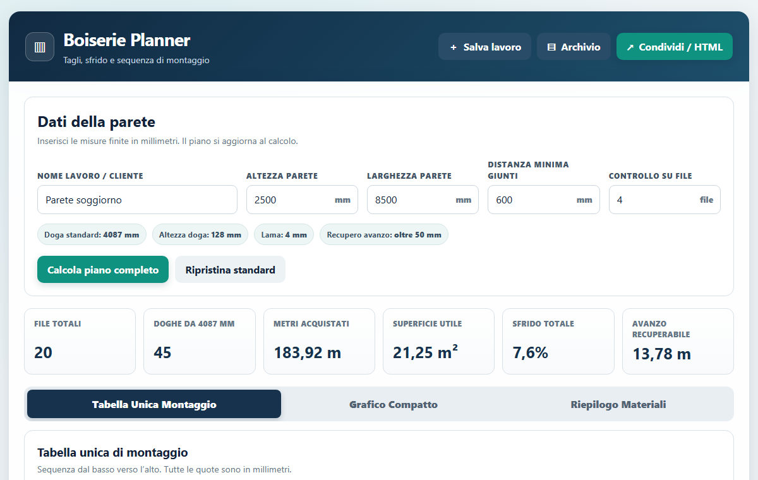
Task: Select the Doghe da 4087 mm value 45
Action: pos(162,352)
